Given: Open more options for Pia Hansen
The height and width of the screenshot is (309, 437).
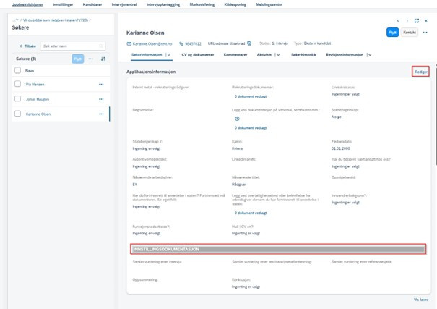Looking at the screenshot, I should [x=101, y=84].
